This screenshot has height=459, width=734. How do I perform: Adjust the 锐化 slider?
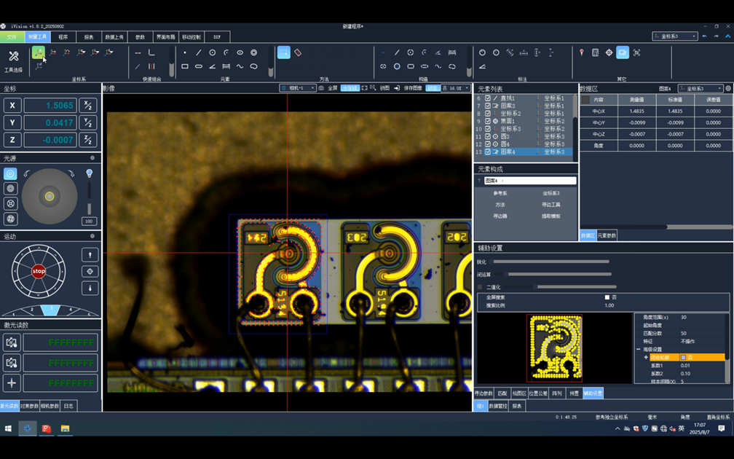point(550,262)
